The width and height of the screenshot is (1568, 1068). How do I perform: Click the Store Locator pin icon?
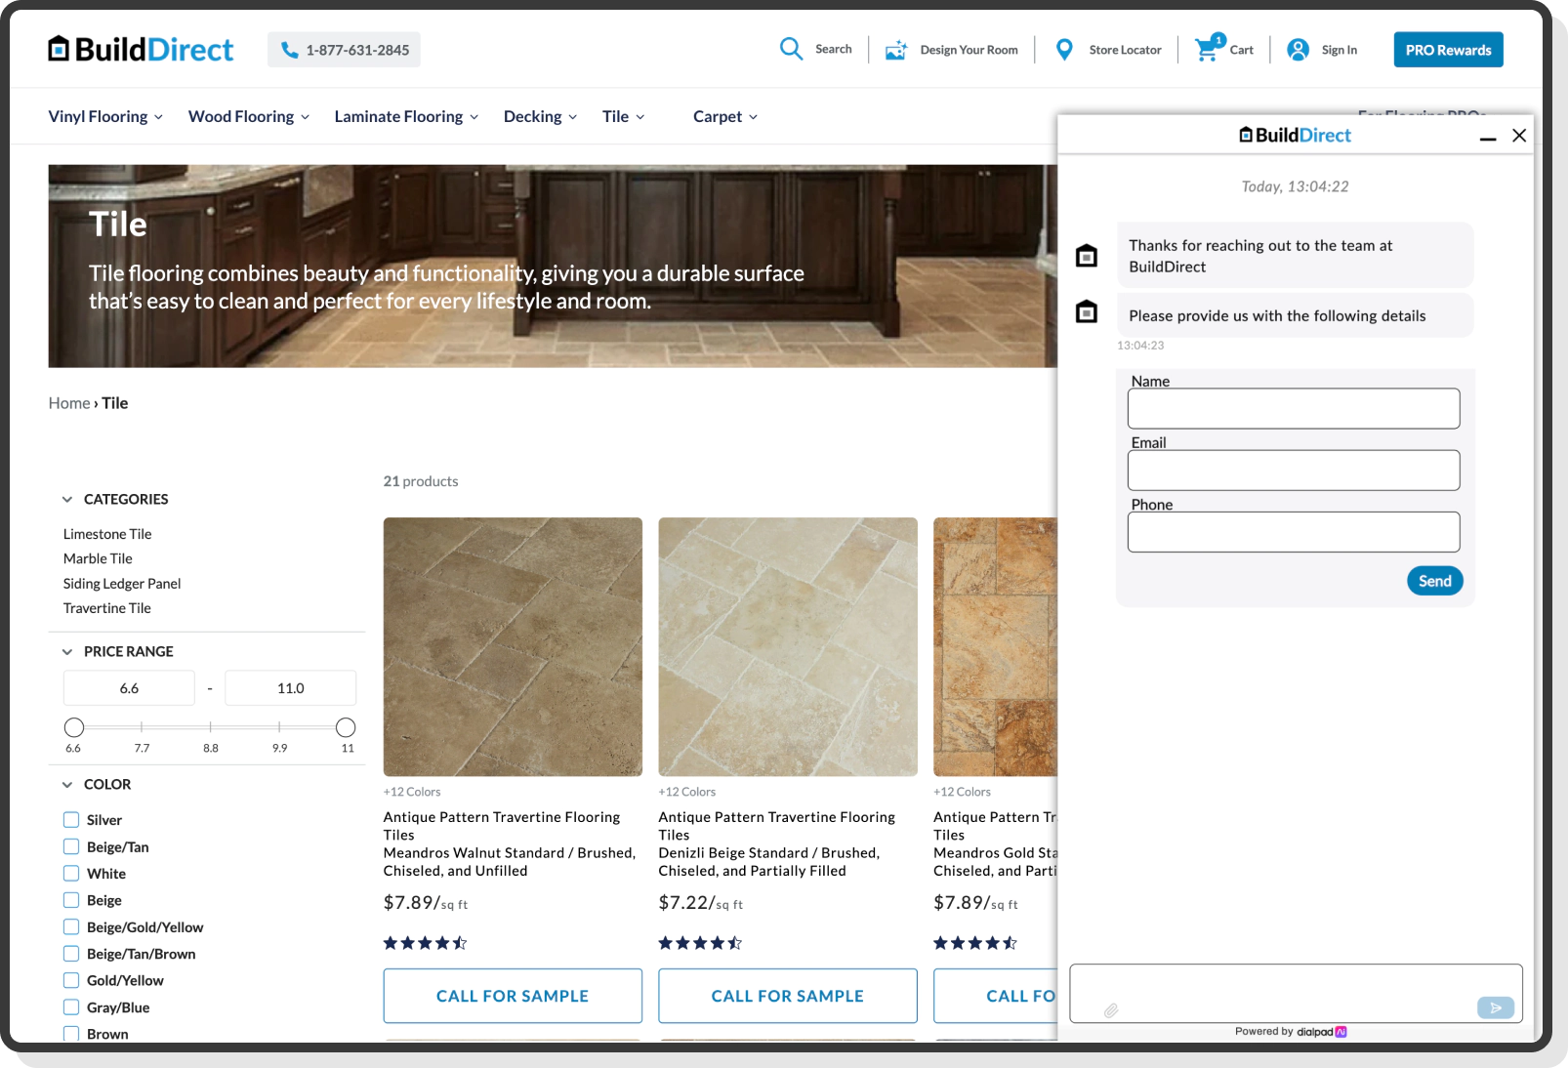click(x=1063, y=49)
